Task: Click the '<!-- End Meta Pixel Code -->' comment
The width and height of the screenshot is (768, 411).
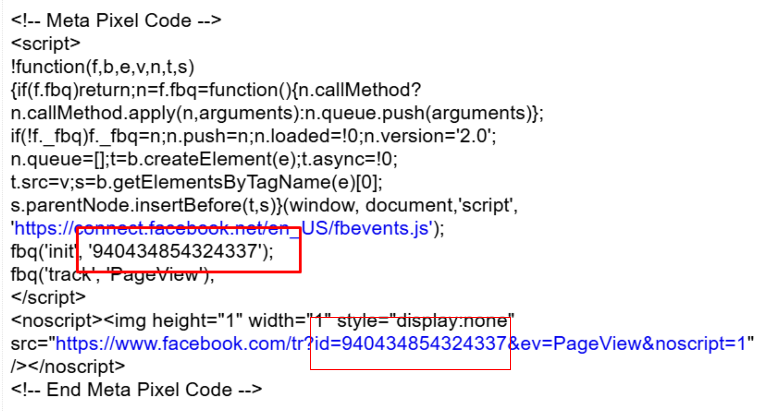Action: (136, 390)
